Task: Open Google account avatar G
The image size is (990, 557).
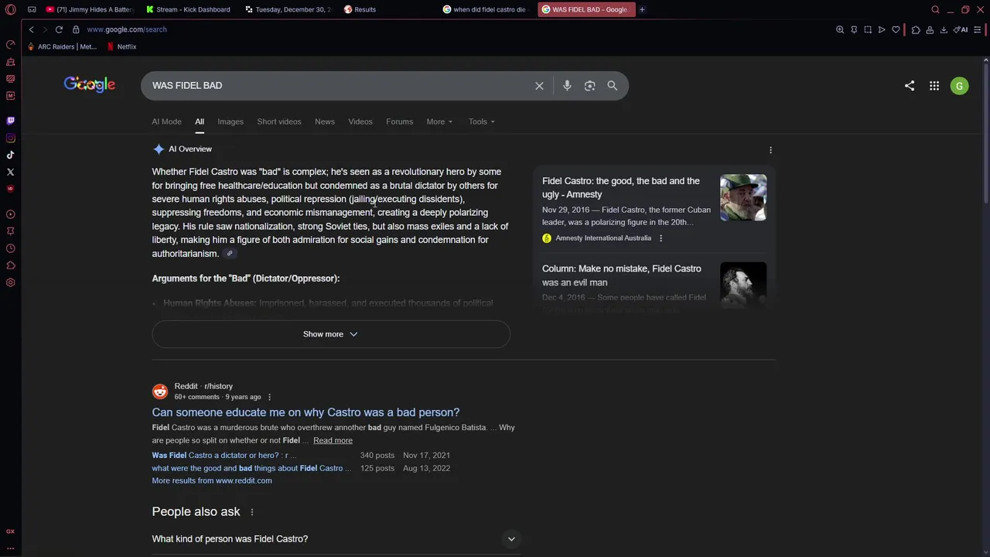Action: click(959, 86)
